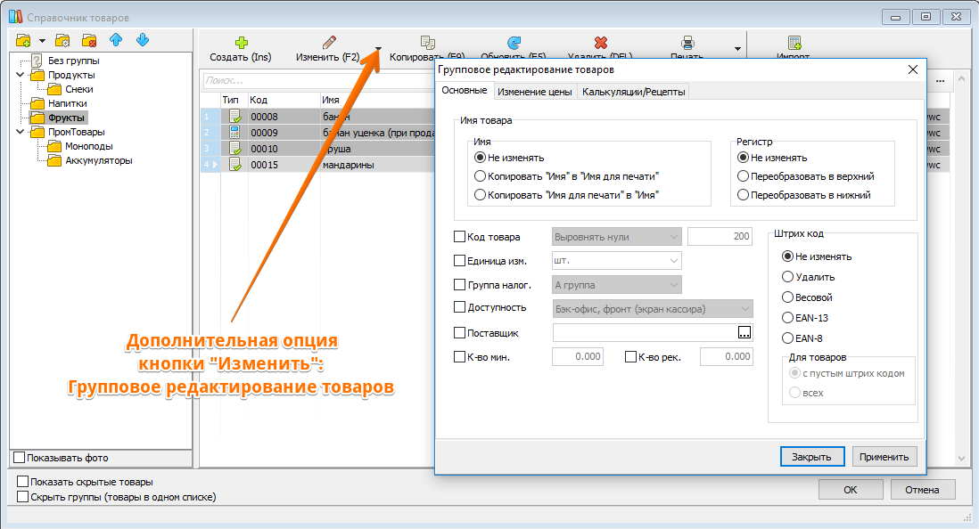Open supplier picker ellipsis button
The width and height of the screenshot is (979, 529).
[x=745, y=332]
